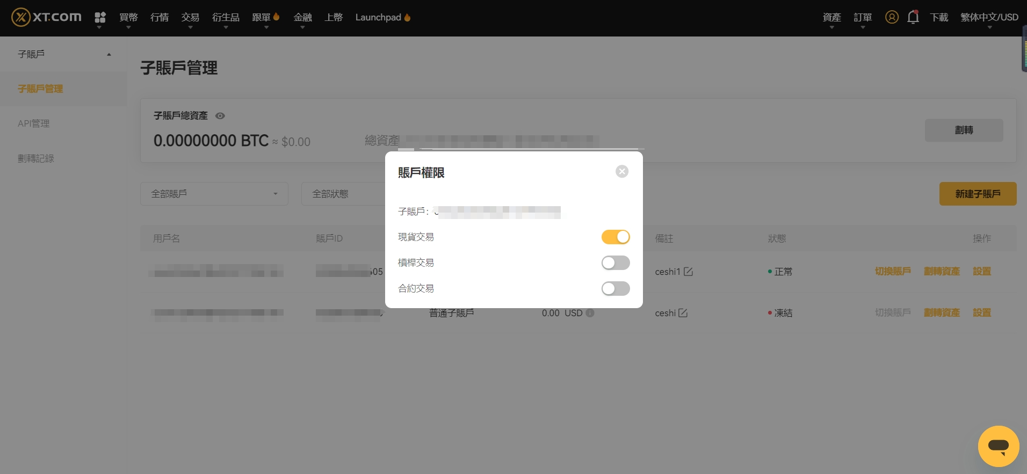Click 設置 in the frozen ceshi row
The image size is (1027, 474).
(982, 313)
